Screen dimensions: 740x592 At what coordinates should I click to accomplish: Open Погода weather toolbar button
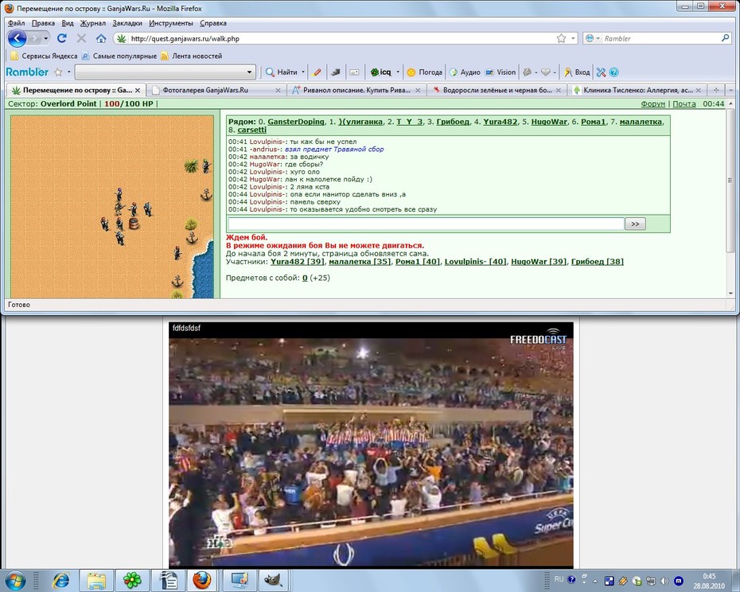coord(425,72)
